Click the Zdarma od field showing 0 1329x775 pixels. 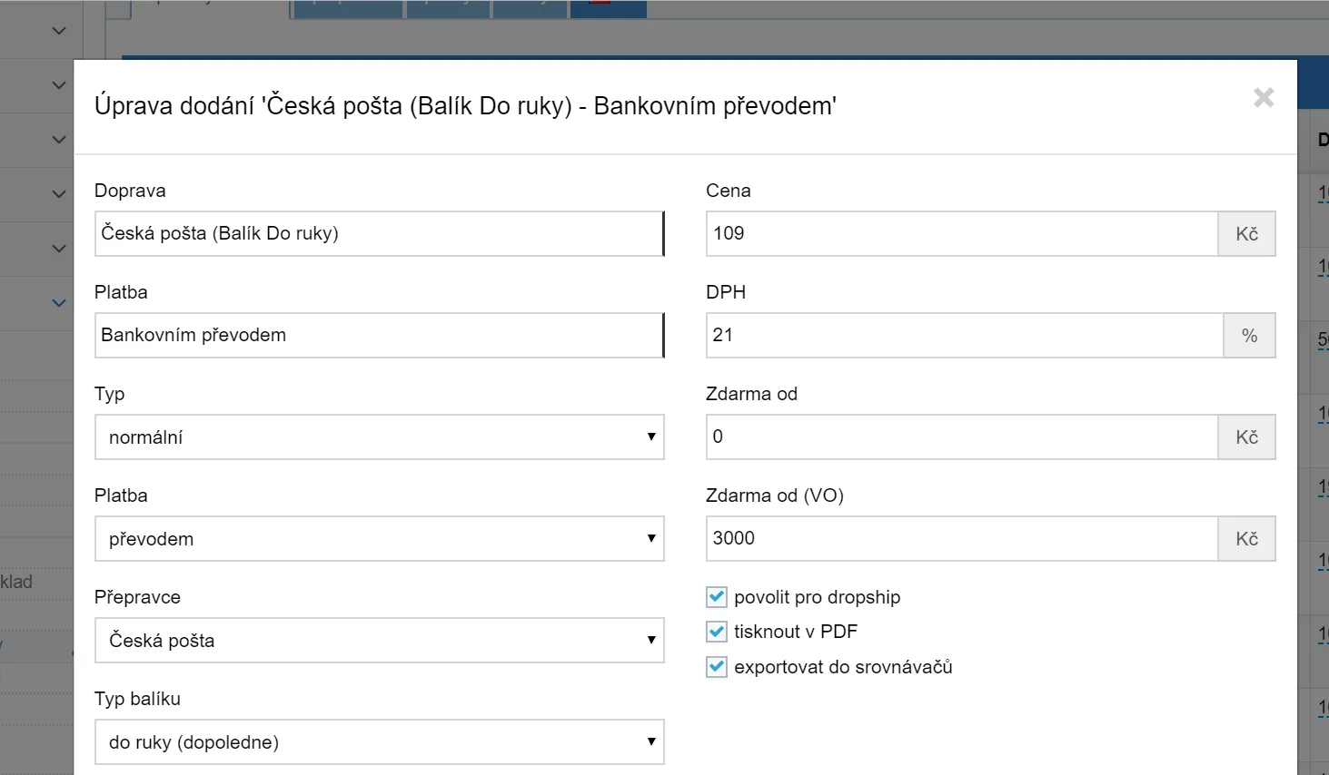coord(962,437)
